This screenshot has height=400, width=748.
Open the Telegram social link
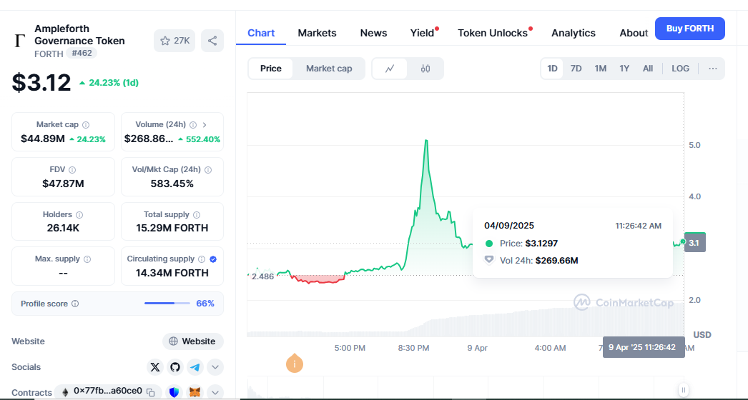click(x=195, y=367)
